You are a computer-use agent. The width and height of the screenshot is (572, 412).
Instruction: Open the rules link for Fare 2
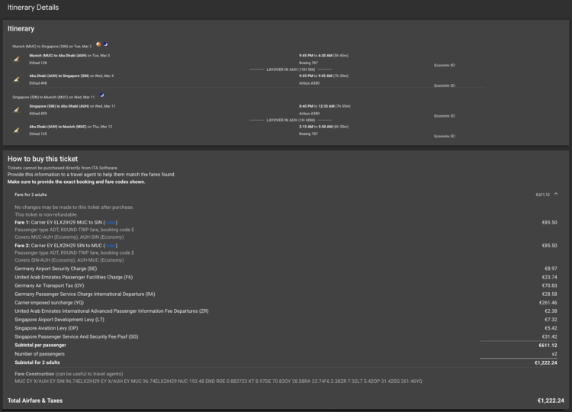(x=110, y=245)
